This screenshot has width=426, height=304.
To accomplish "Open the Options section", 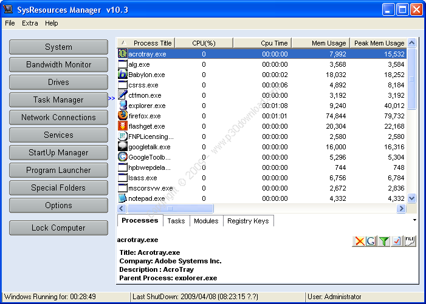I will coord(58,205).
